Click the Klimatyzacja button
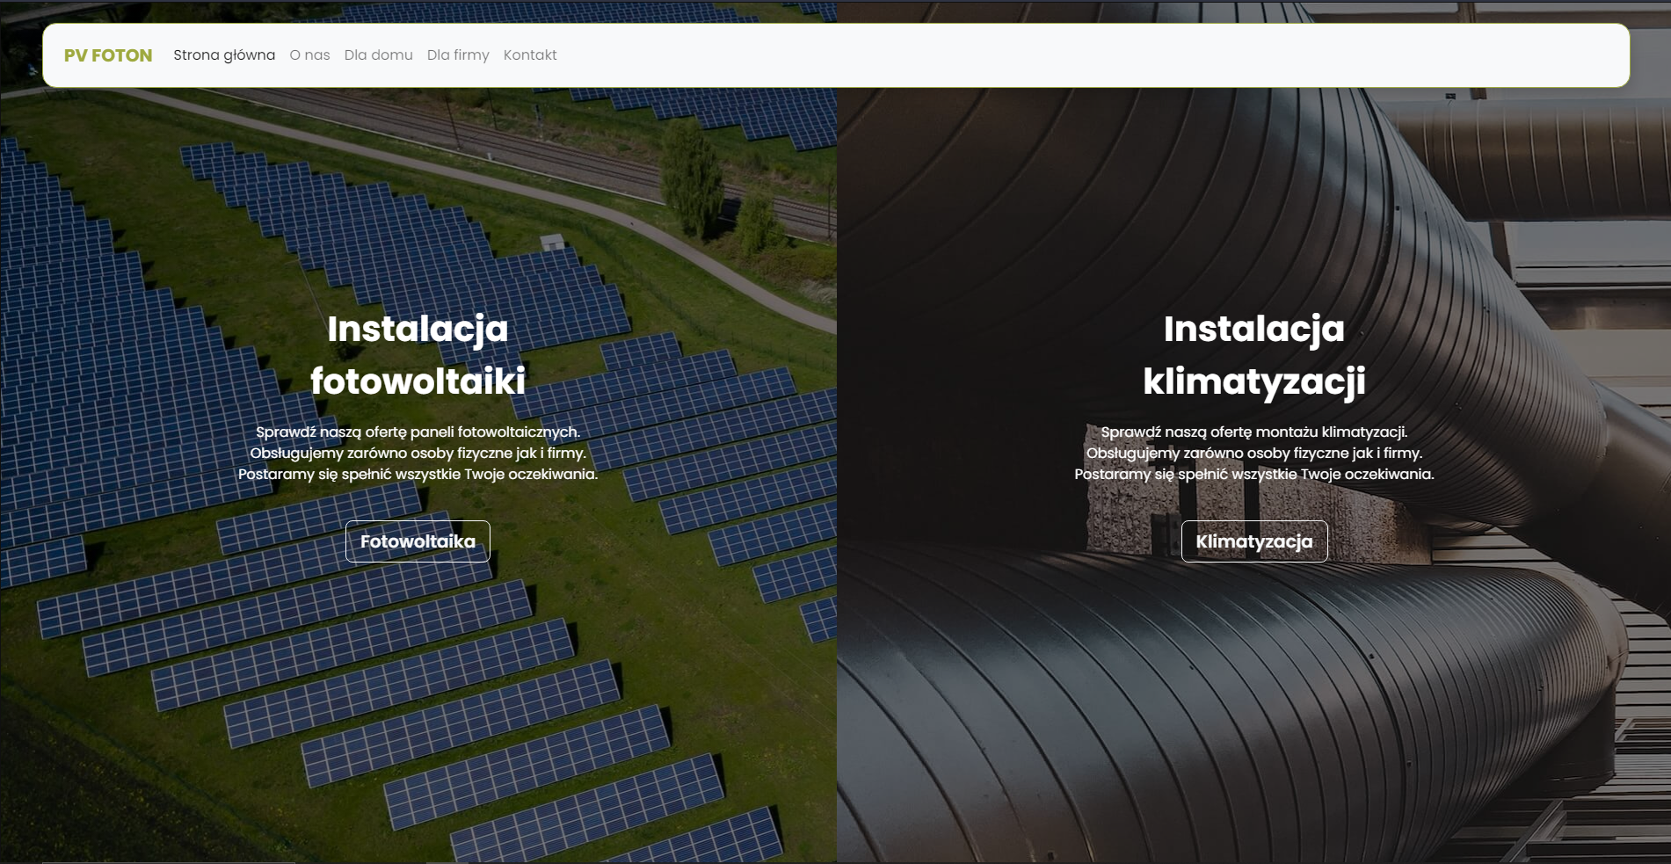Image resolution: width=1671 pixels, height=864 pixels. 1254,541
